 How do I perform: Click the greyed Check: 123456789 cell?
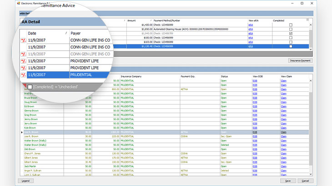point(200,34)
